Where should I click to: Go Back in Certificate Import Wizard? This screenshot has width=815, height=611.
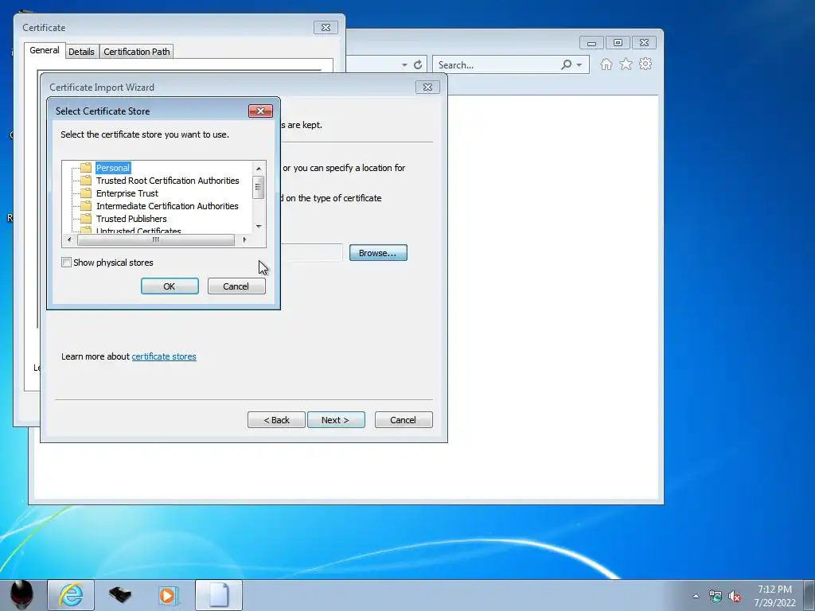pos(276,420)
